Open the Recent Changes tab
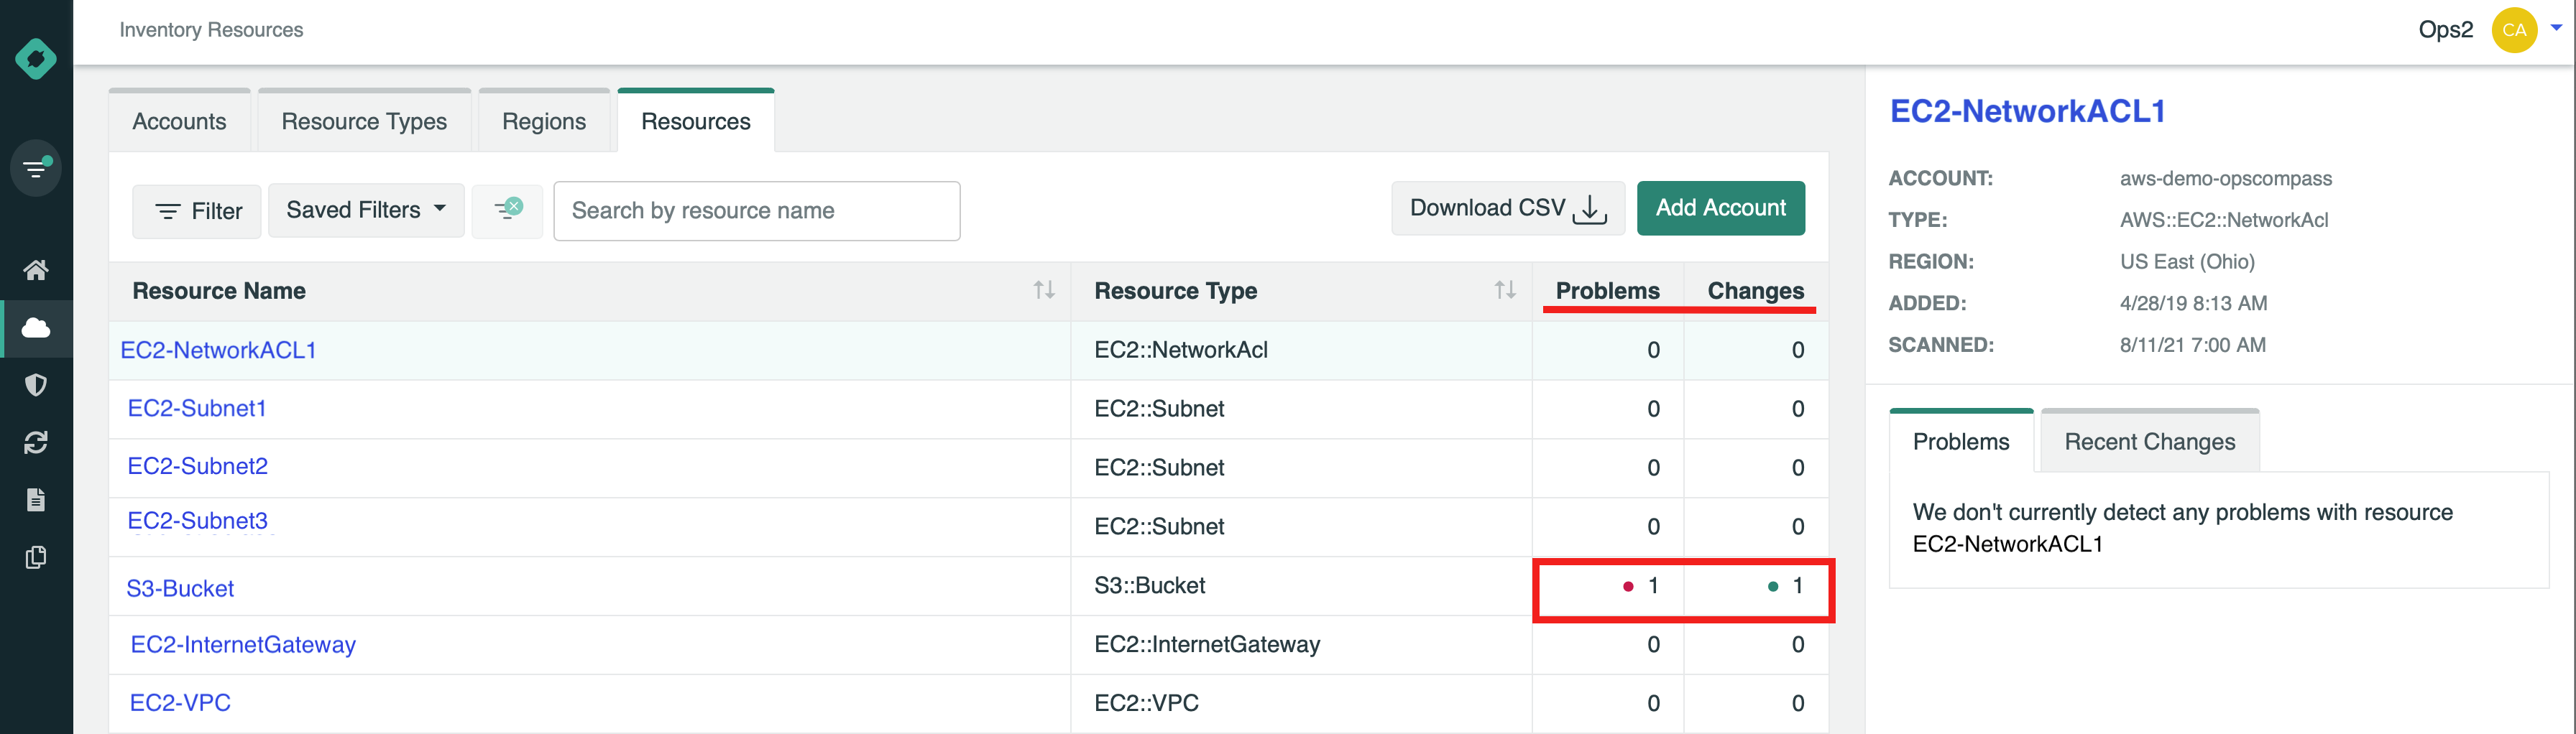 pos(2150,442)
